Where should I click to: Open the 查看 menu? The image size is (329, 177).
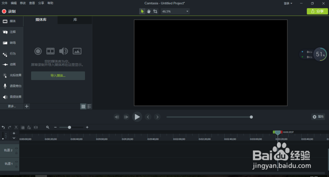pyautogui.click(x=32, y=3)
